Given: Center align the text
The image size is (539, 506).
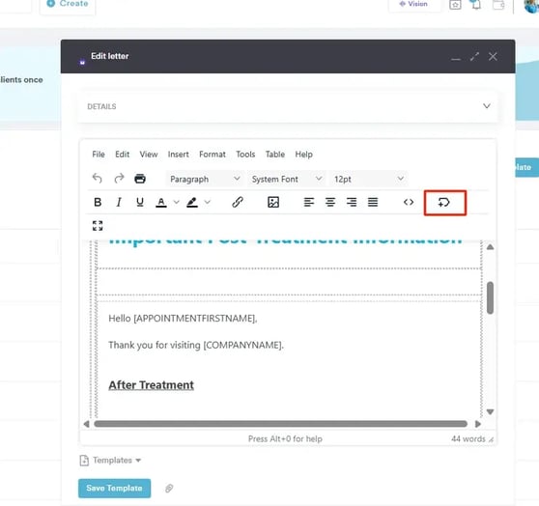Looking at the screenshot, I should coord(330,202).
